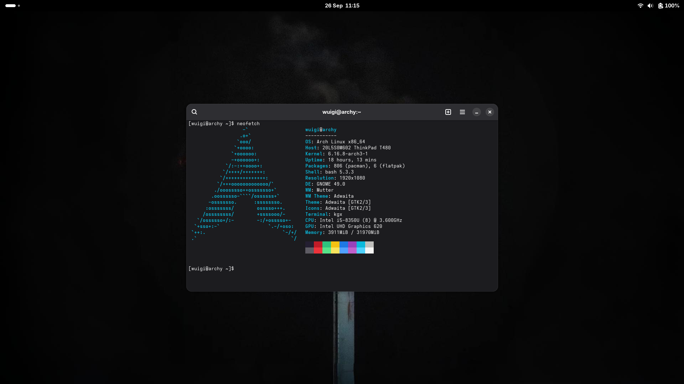
Task: Click the volume speaker icon
Action: coord(650,6)
